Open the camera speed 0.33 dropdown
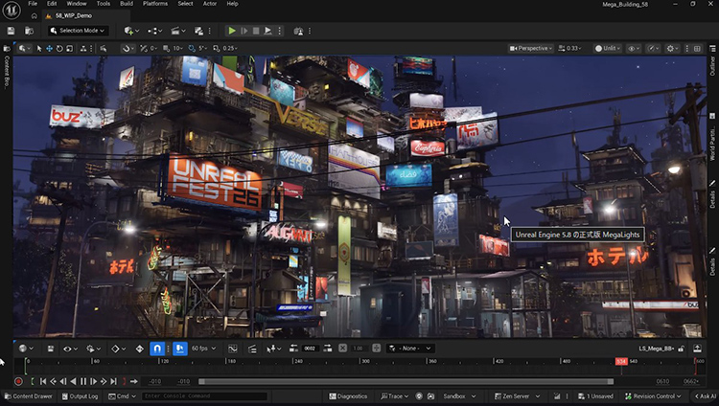The image size is (719, 406). [x=570, y=48]
